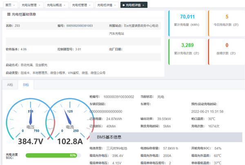The width and height of the screenshot is (245, 165).
Task: Select the active dark 充电桩详情 tab
Action: tap(133, 5)
